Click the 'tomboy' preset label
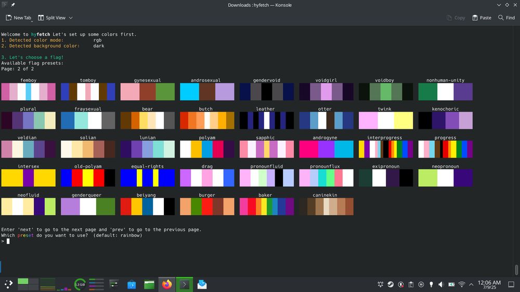Image resolution: width=520 pixels, height=292 pixels. pos(88,80)
